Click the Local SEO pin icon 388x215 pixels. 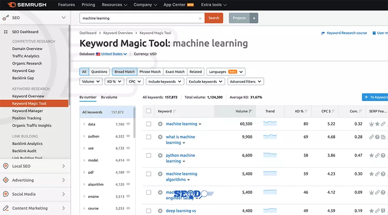(6, 166)
